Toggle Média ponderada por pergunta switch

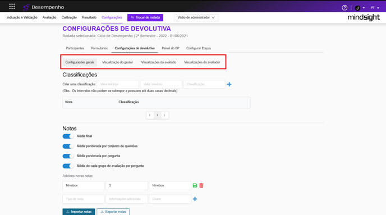(x=68, y=156)
